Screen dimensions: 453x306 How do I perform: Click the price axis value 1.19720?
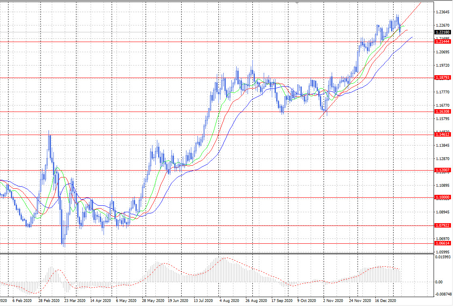pyautogui.click(x=442, y=65)
